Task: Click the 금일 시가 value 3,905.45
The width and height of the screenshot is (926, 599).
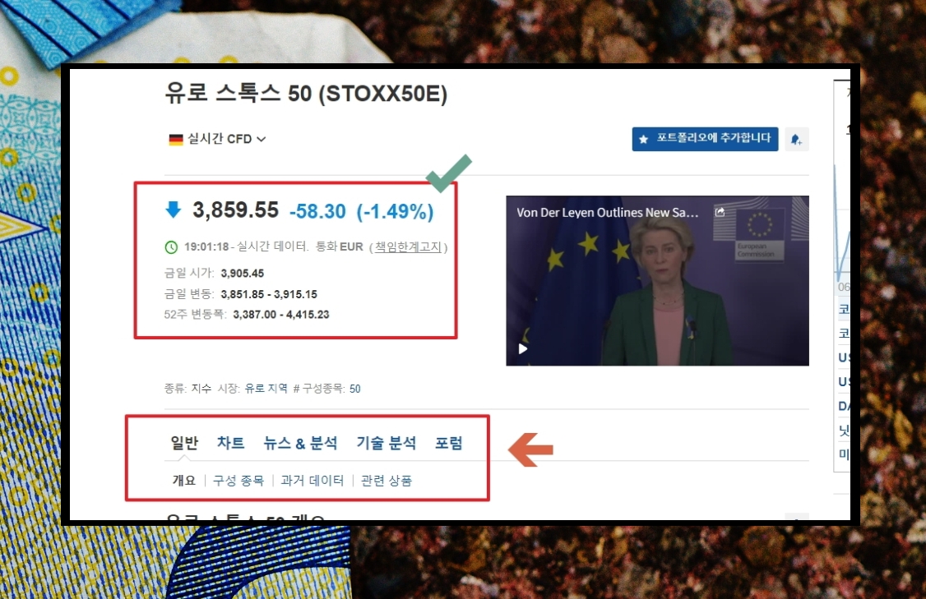Action: [242, 274]
